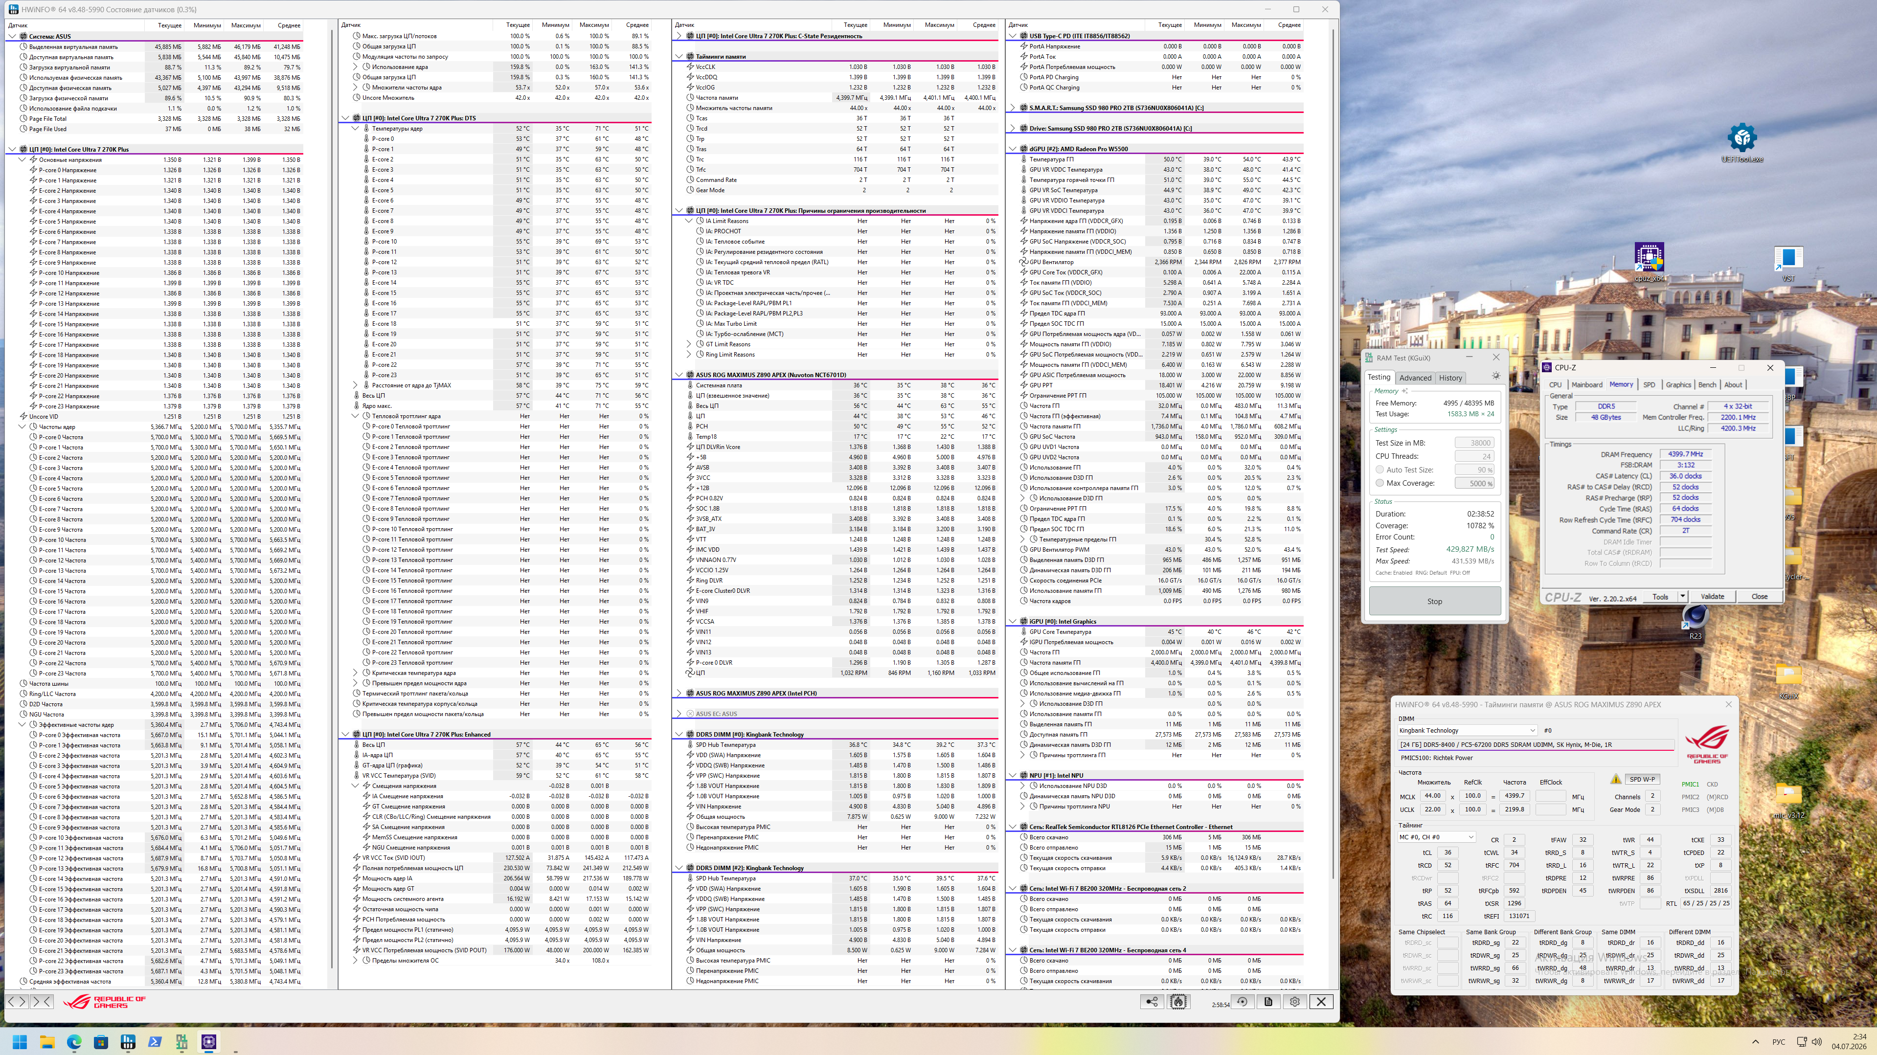Click the CPU-Z Close button
This screenshot has height=1055, width=1877.
coord(1760,597)
